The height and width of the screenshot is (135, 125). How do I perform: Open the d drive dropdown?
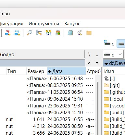pos(113,55)
